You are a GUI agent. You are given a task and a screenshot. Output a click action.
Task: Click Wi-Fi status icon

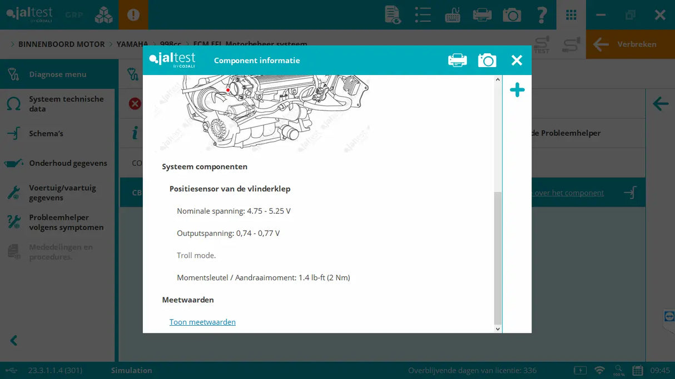click(x=599, y=370)
